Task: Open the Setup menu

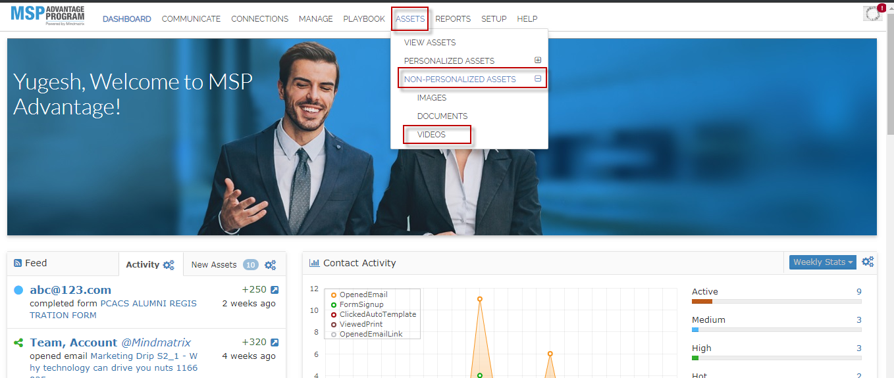Action: pos(494,19)
